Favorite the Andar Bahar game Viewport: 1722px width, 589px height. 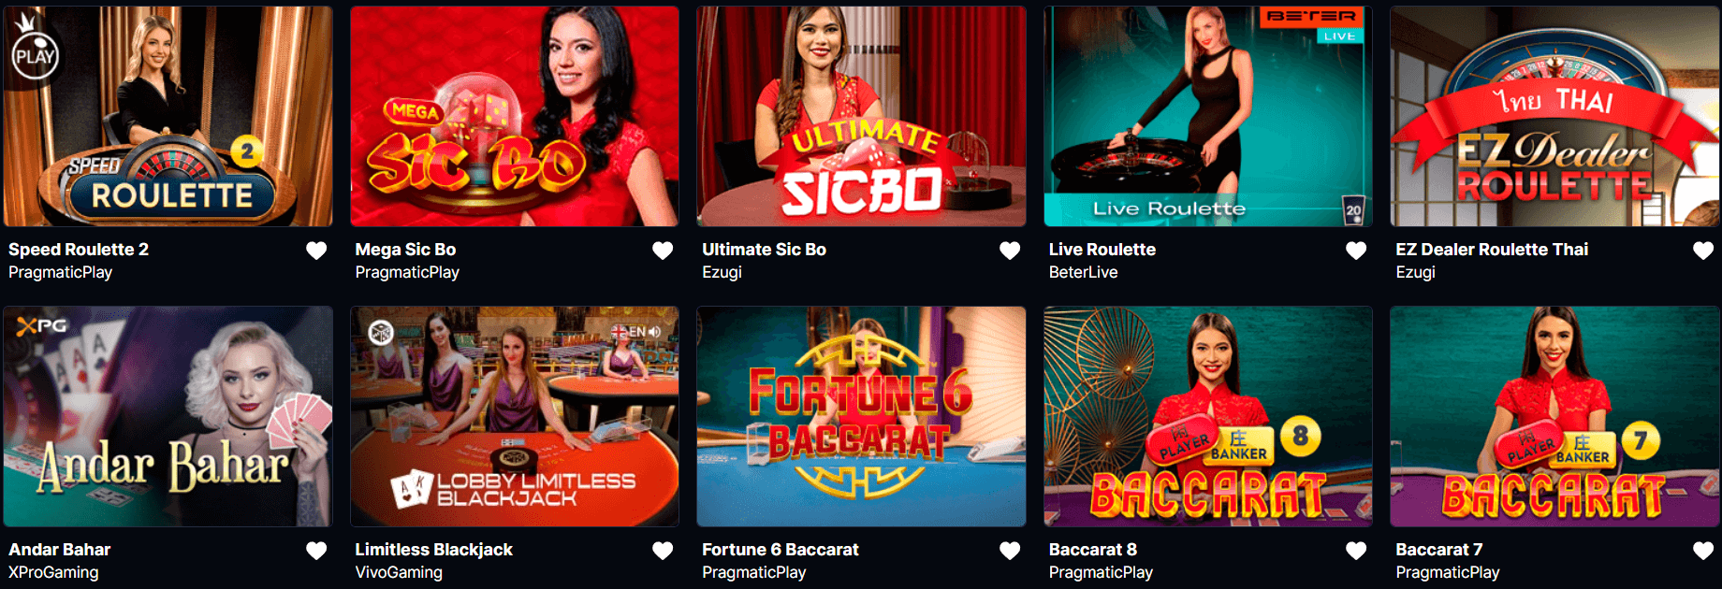tap(316, 551)
